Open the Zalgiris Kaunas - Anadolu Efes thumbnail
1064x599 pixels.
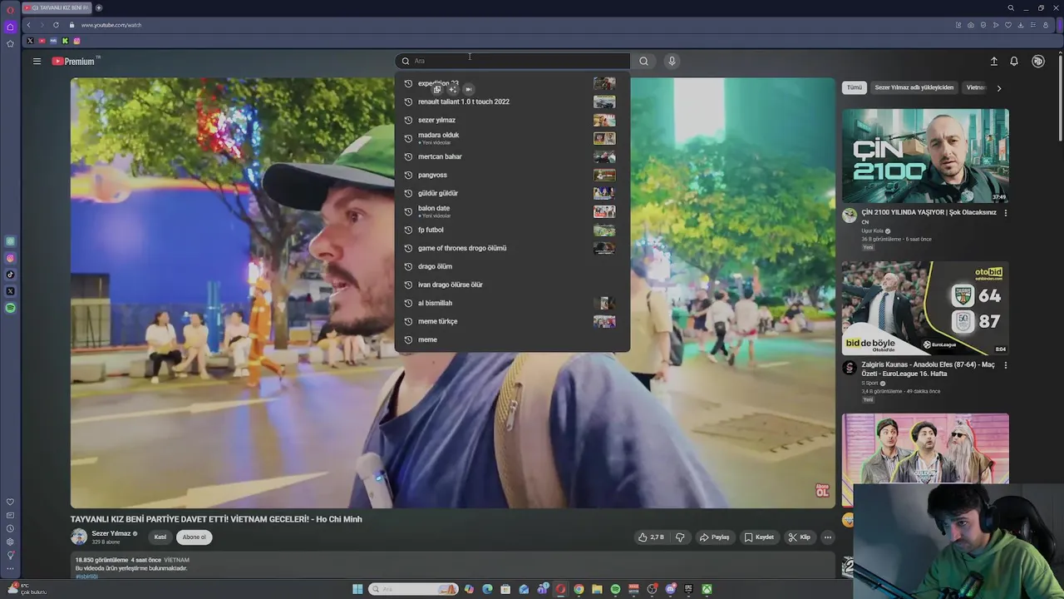pyautogui.click(x=925, y=308)
